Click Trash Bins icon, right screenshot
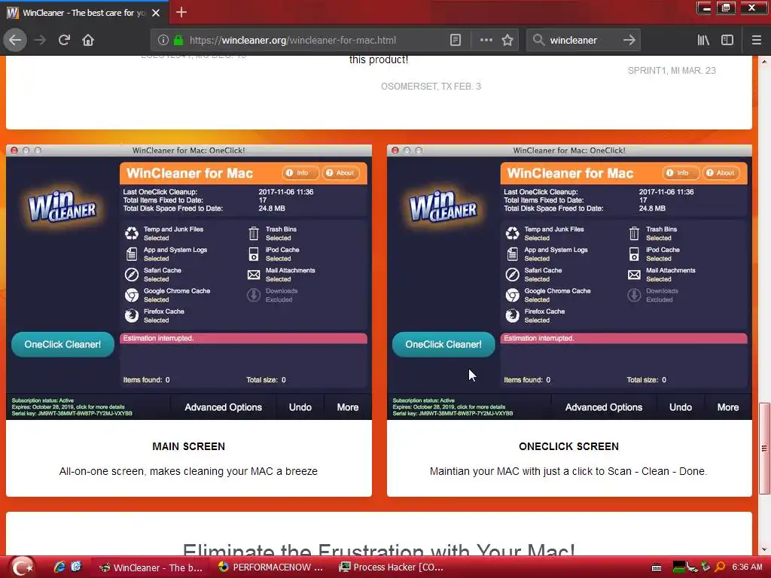This screenshot has height=578, width=771. tap(634, 233)
